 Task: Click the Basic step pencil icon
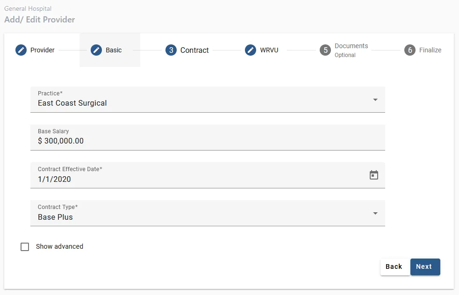pos(96,50)
